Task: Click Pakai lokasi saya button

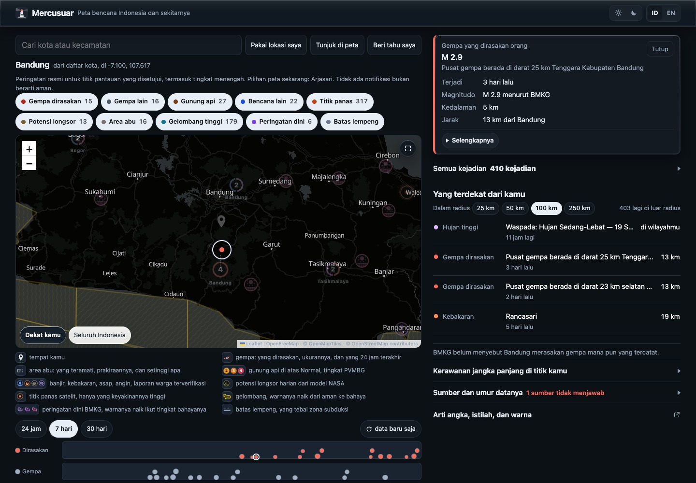Action: pyautogui.click(x=276, y=45)
